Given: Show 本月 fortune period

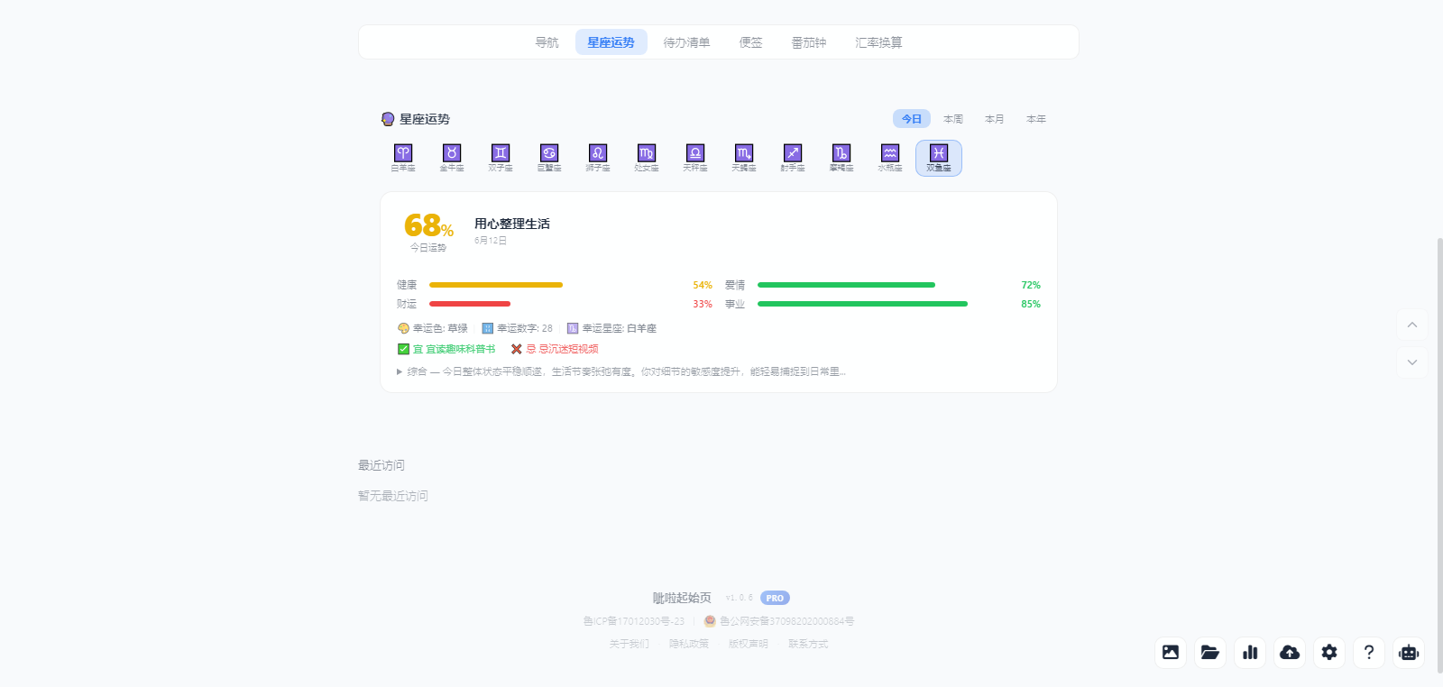Looking at the screenshot, I should [x=995, y=119].
